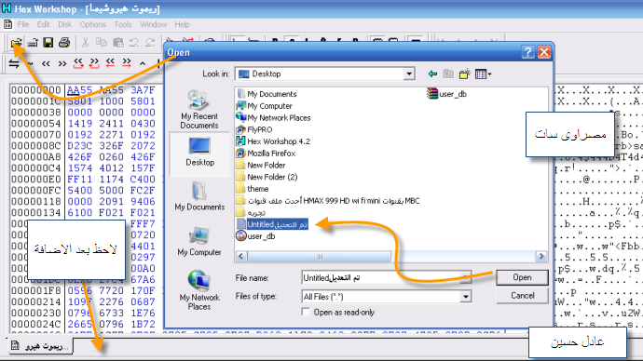Click the File name input field

(x=387, y=277)
